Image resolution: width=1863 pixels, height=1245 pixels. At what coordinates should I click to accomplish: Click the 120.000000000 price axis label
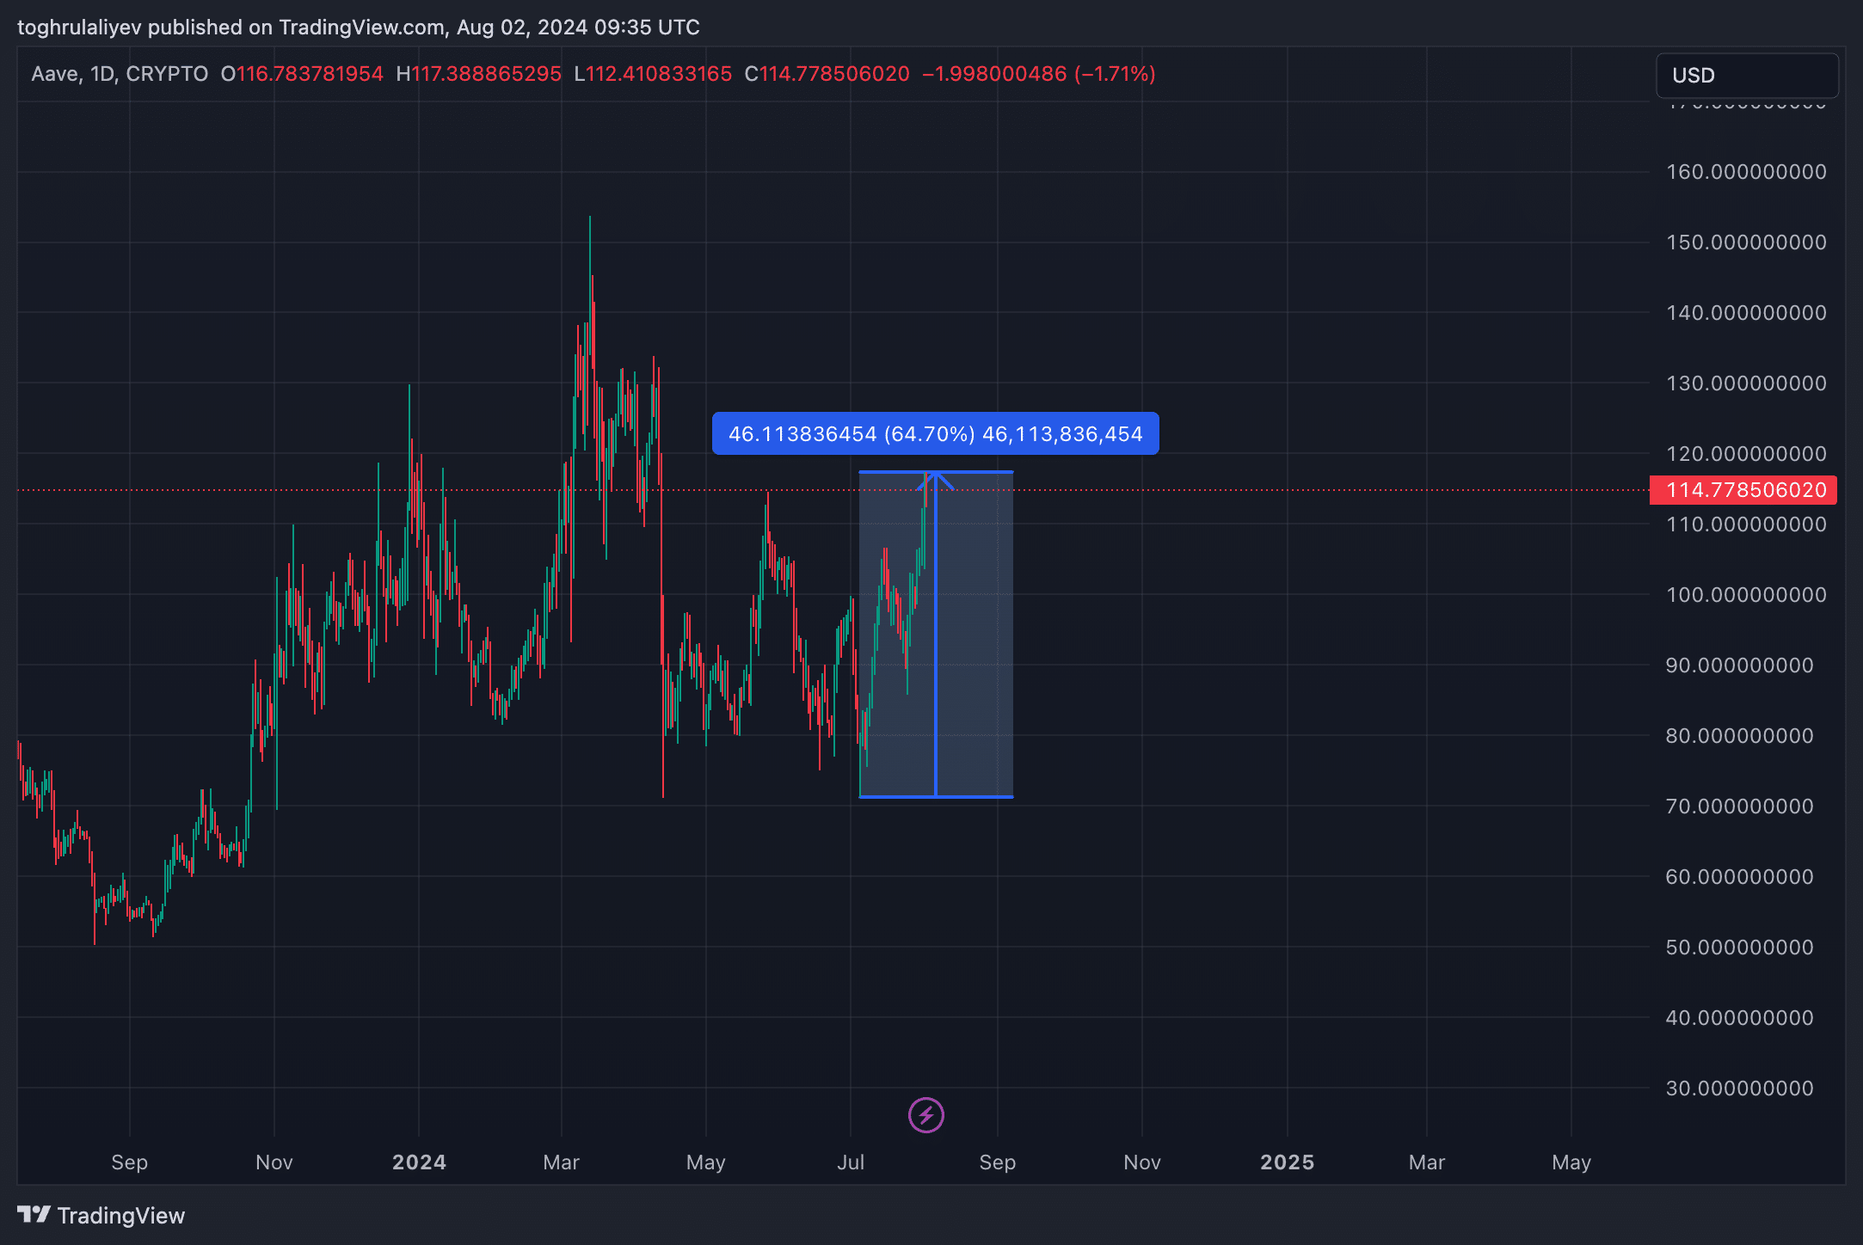point(1746,454)
